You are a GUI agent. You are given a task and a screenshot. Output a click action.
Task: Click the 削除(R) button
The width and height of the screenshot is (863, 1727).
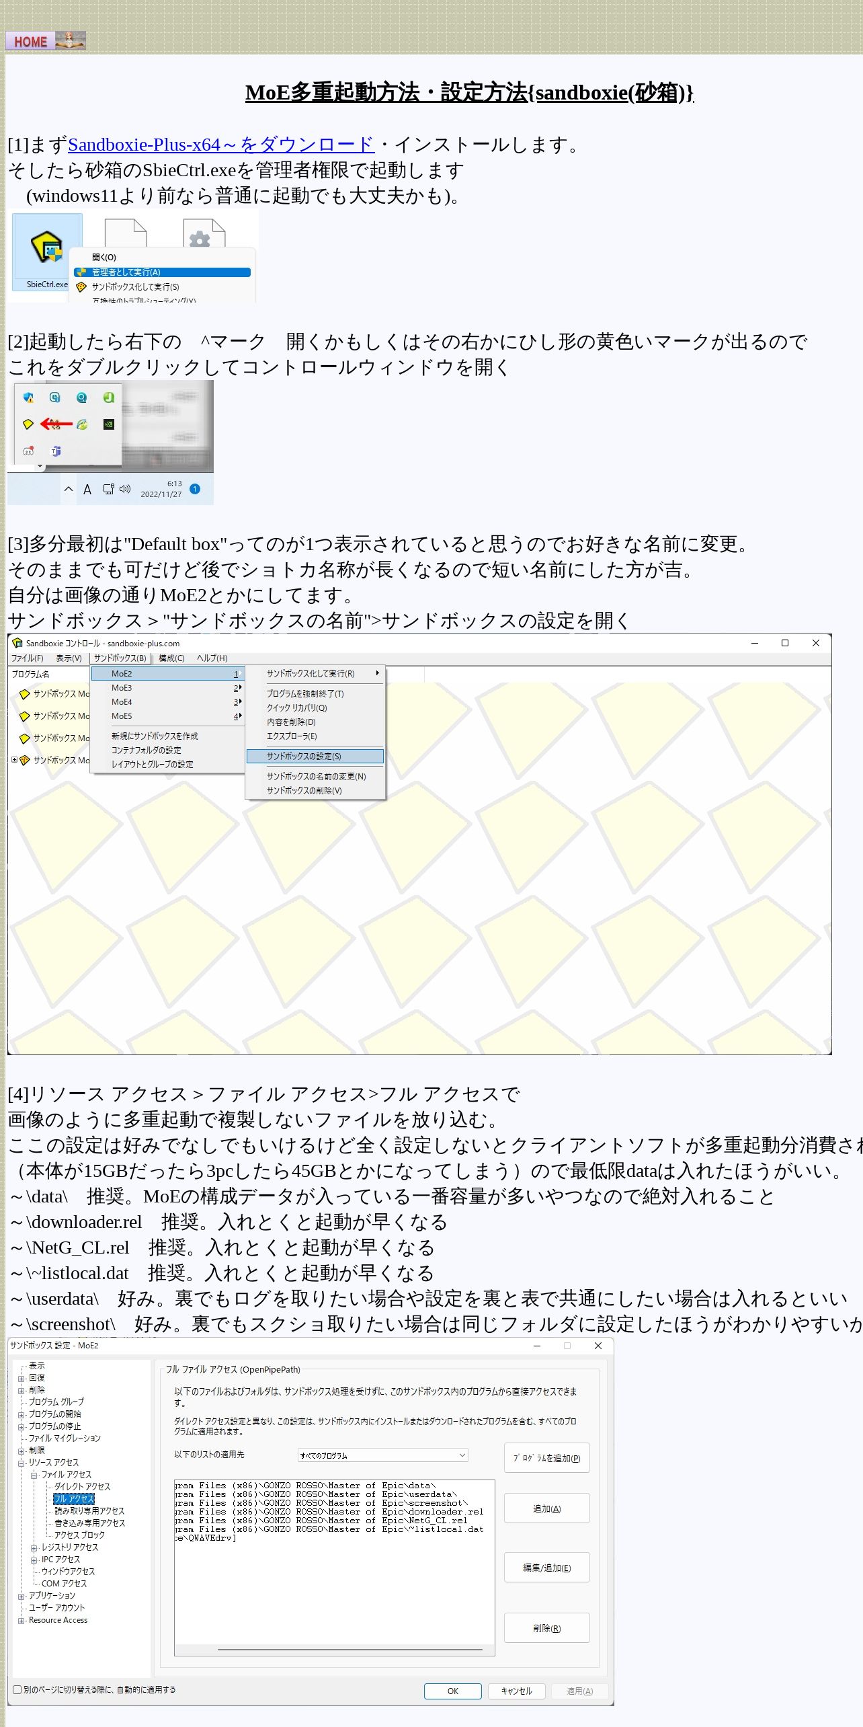pos(546,1628)
